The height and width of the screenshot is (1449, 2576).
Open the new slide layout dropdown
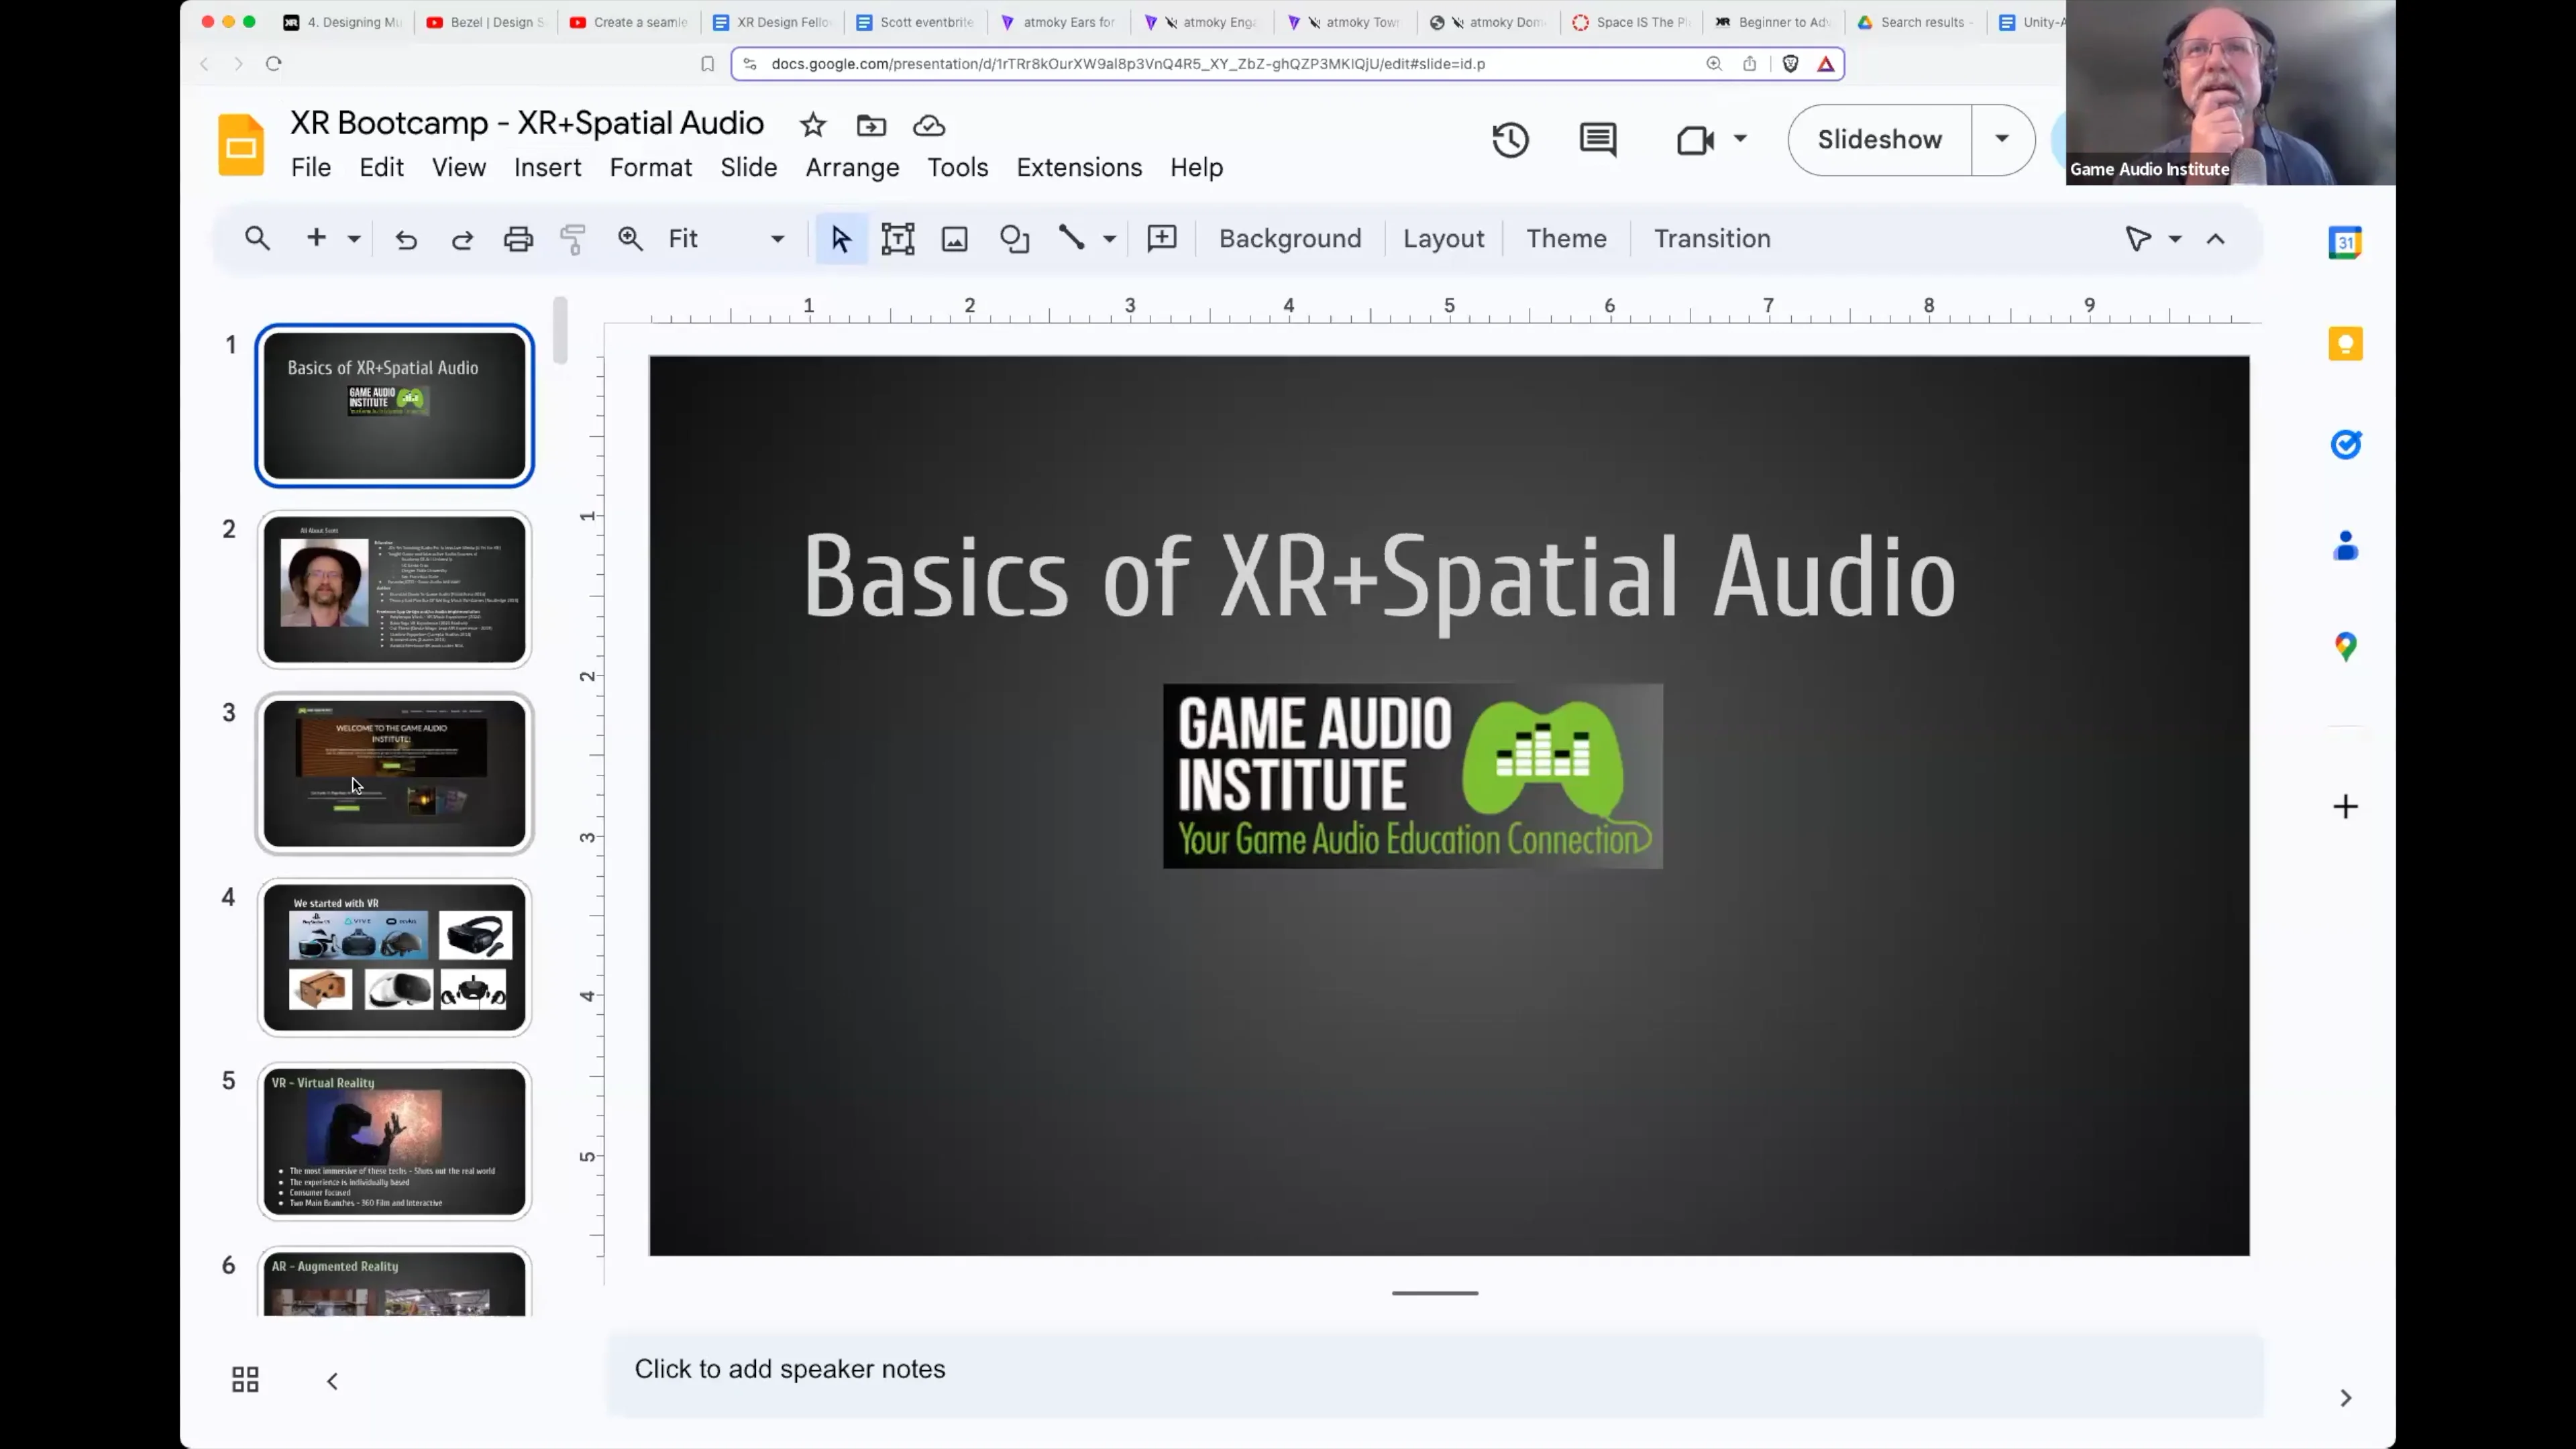(352, 238)
